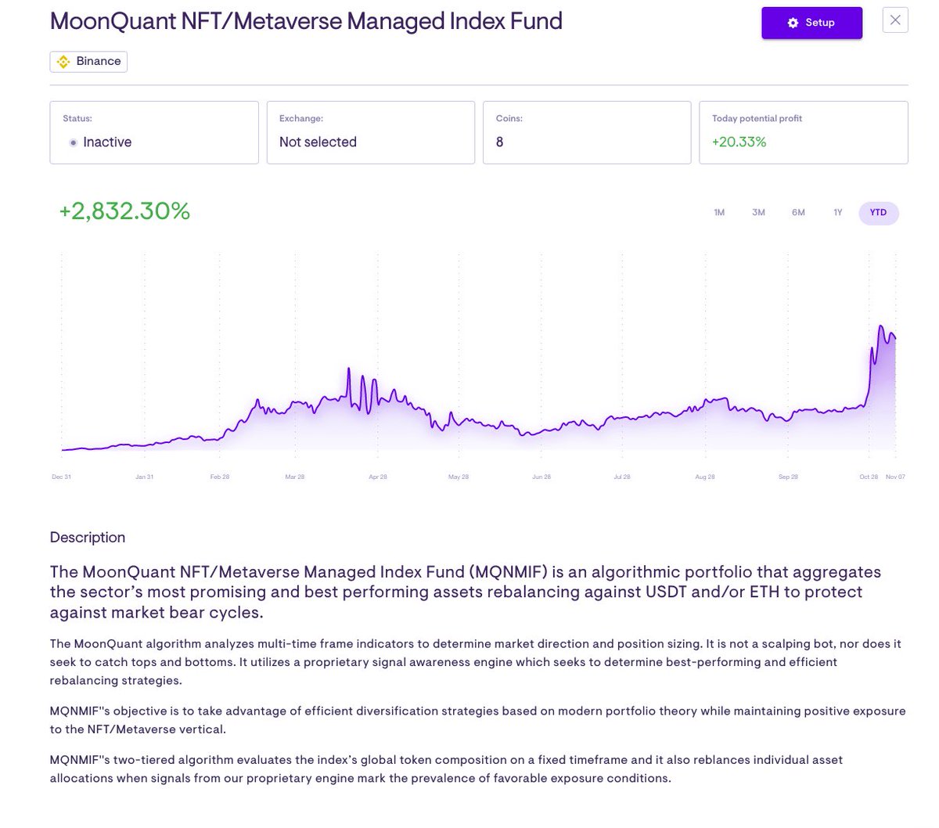Click the Sep 28 axis label
Screen dimensions: 939x828
(788, 477)
